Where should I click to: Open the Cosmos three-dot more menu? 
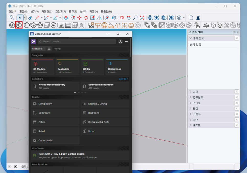coord(127,42)
